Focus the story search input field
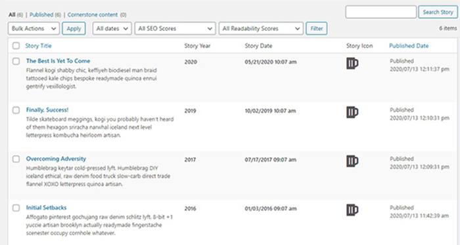460x245 pixels. pos(380,12)
